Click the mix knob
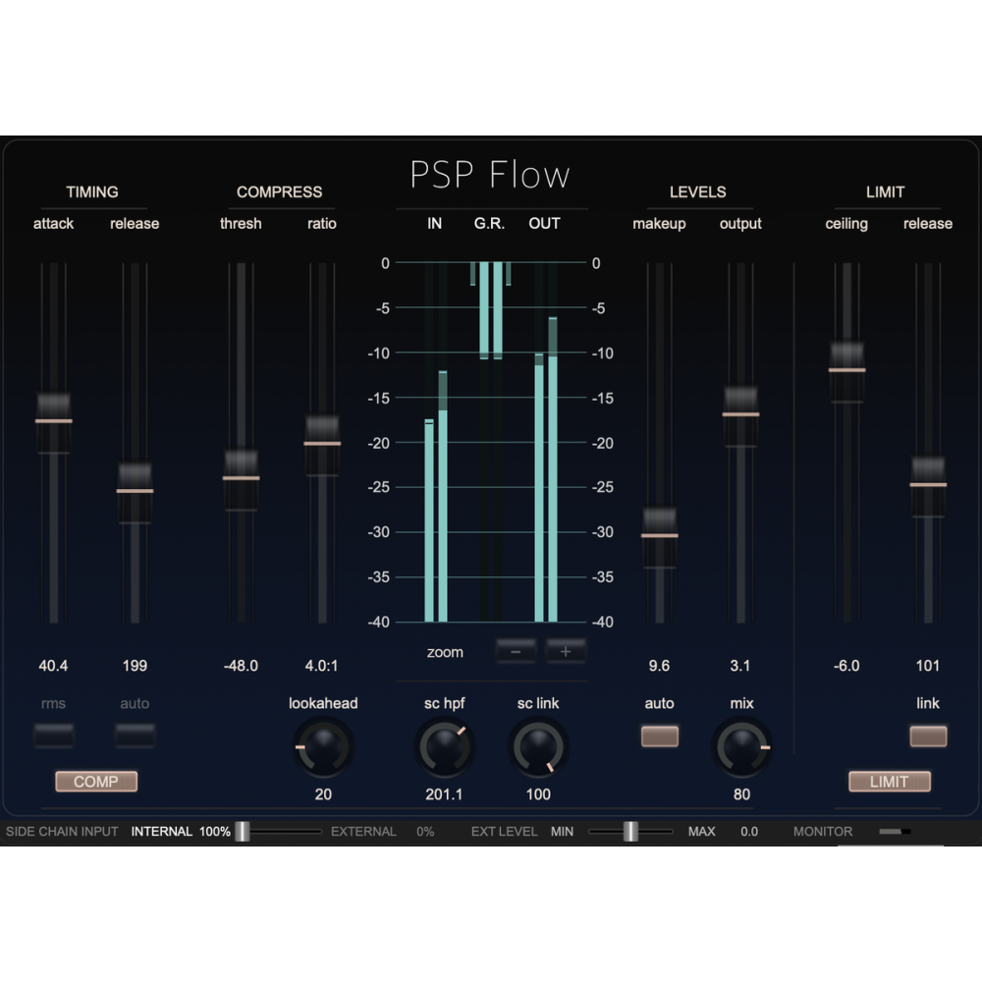 741,747
